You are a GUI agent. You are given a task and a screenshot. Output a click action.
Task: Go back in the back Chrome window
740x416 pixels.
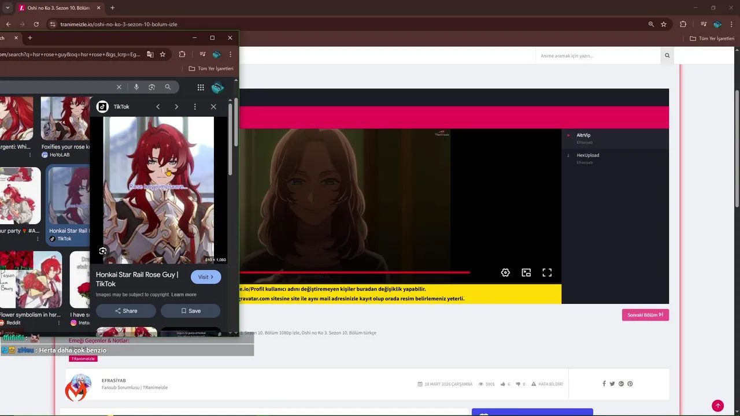point(8,24)
